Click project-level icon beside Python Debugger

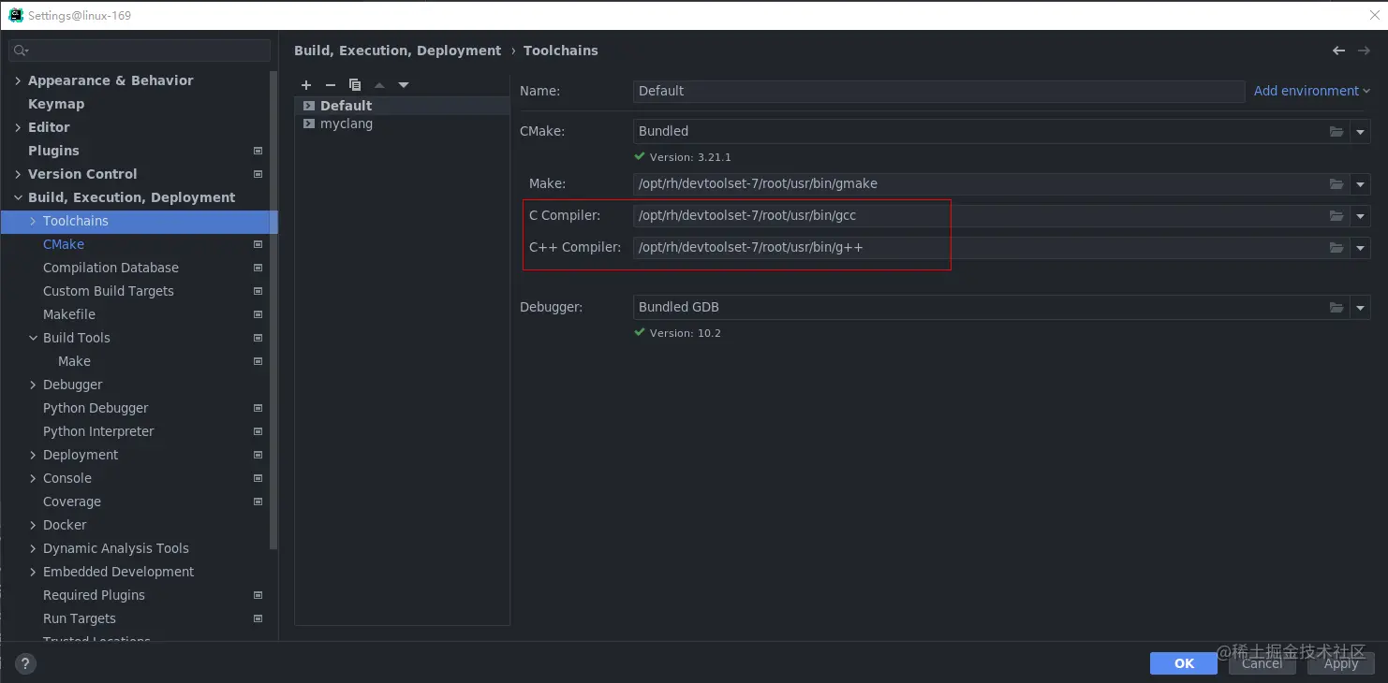click(258, 408)
